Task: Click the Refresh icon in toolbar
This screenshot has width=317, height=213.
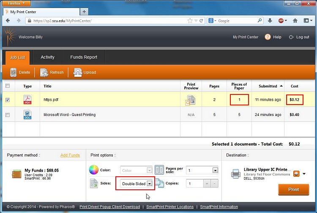Action: 44,72
